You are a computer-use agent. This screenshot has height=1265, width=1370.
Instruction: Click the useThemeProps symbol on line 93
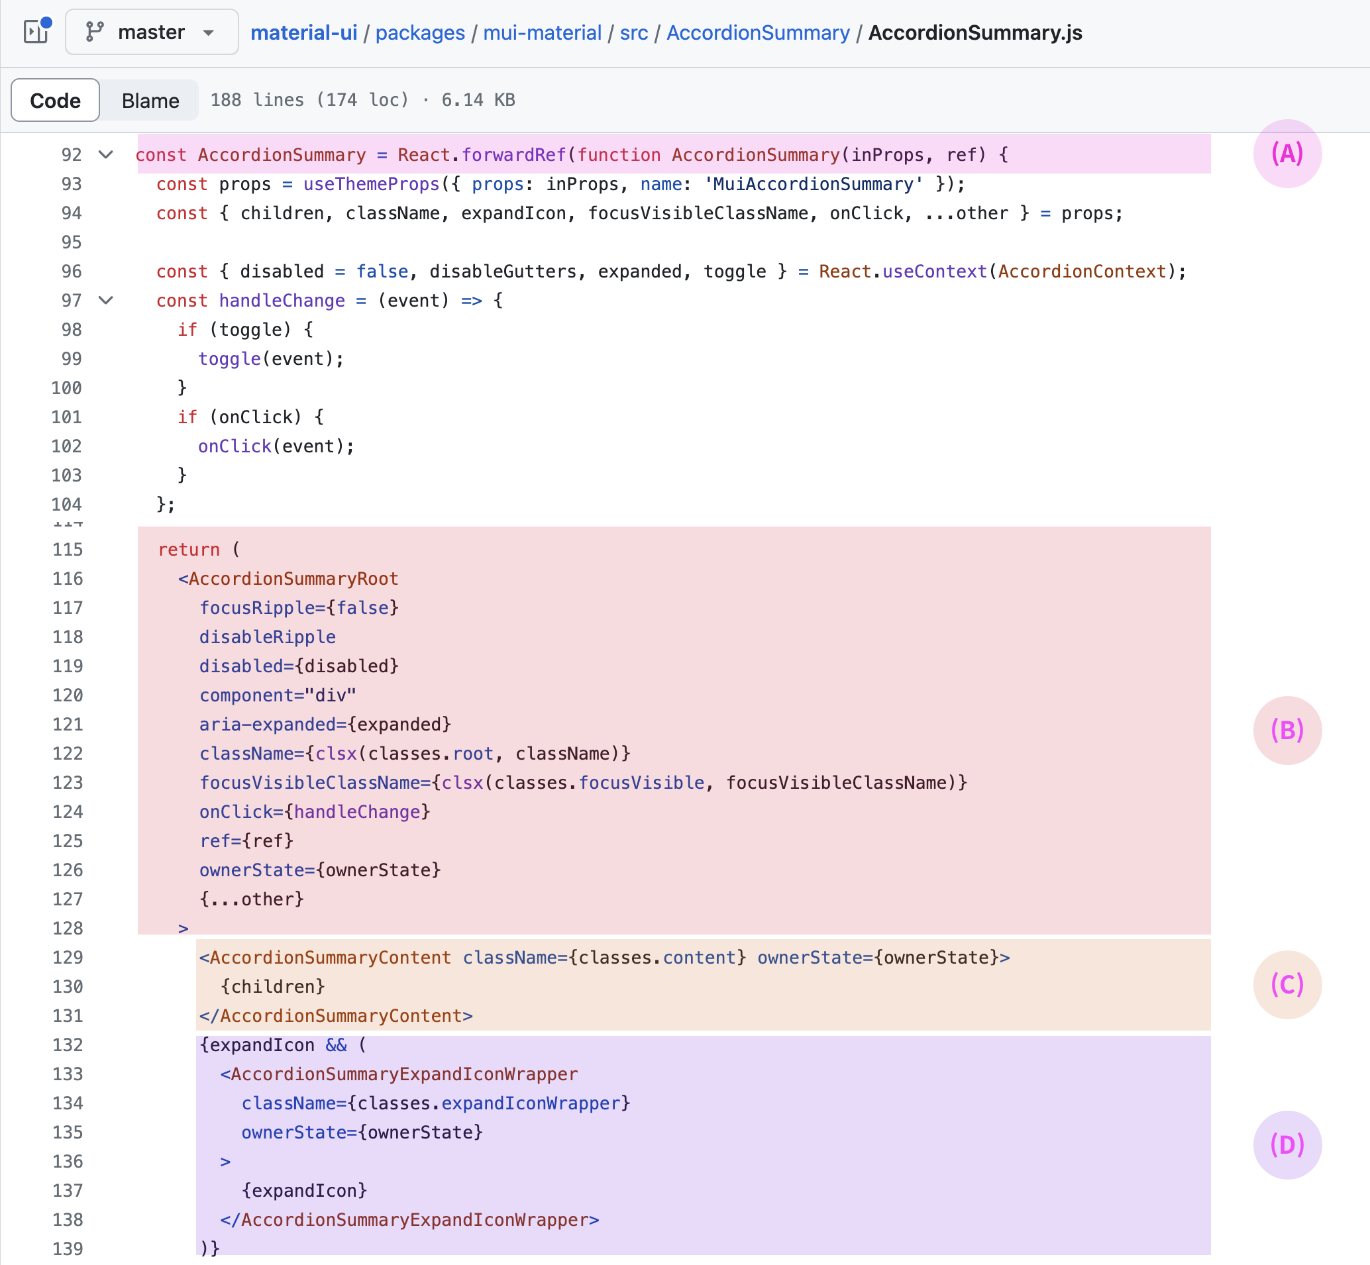coord(371,184)
